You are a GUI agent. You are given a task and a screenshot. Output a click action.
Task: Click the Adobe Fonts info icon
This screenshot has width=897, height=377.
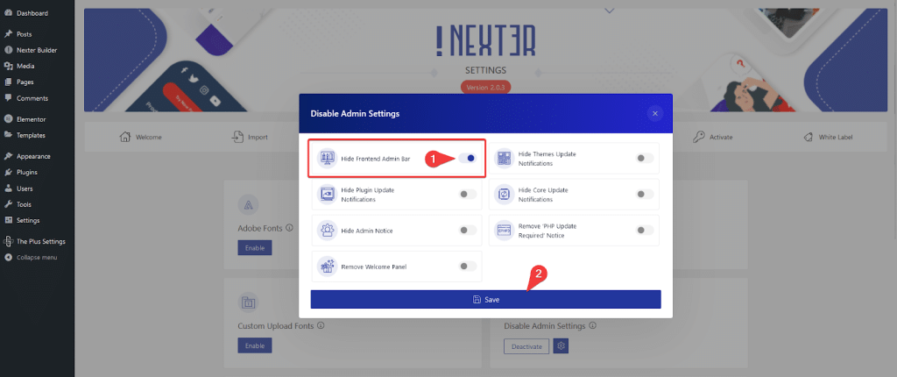pos(289,227)
